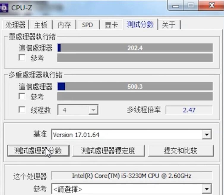
Task: Toggle the 线程数 checkbox
Action: pyautogui.click(x=22, y=110)
